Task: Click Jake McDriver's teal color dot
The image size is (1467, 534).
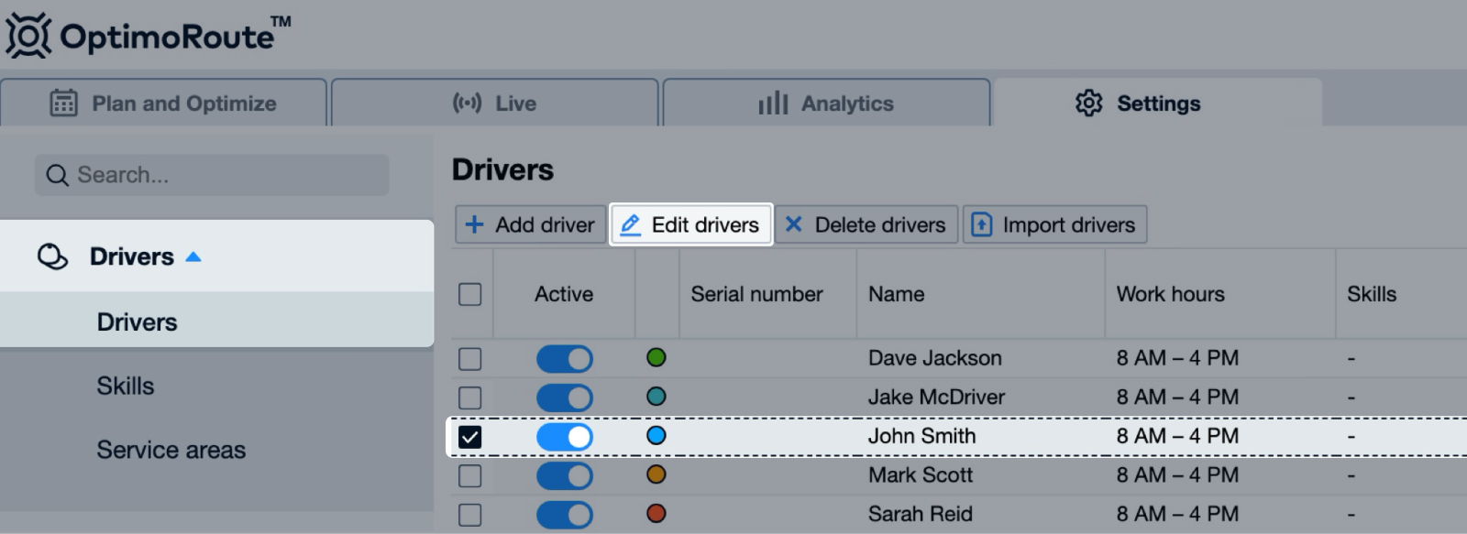Action: (656, 397)
